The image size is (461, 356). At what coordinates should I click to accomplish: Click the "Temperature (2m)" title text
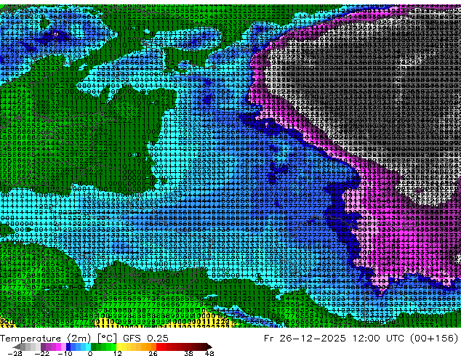pos(45,339)
